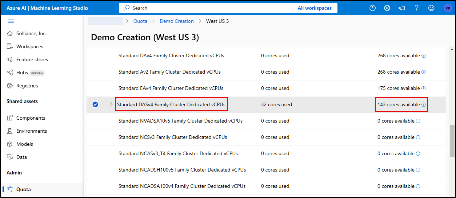The image size is (456, 198).
Task: Open the recent activity clock icon
Action: [372, 8]
